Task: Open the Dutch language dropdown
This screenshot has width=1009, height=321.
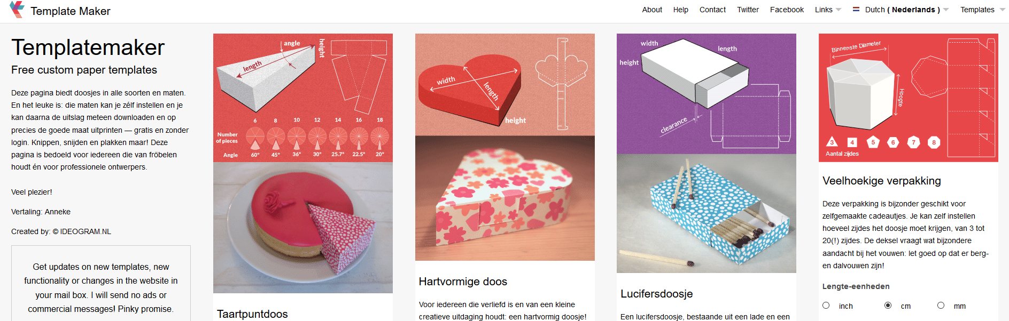Action: tap(901, 10)
